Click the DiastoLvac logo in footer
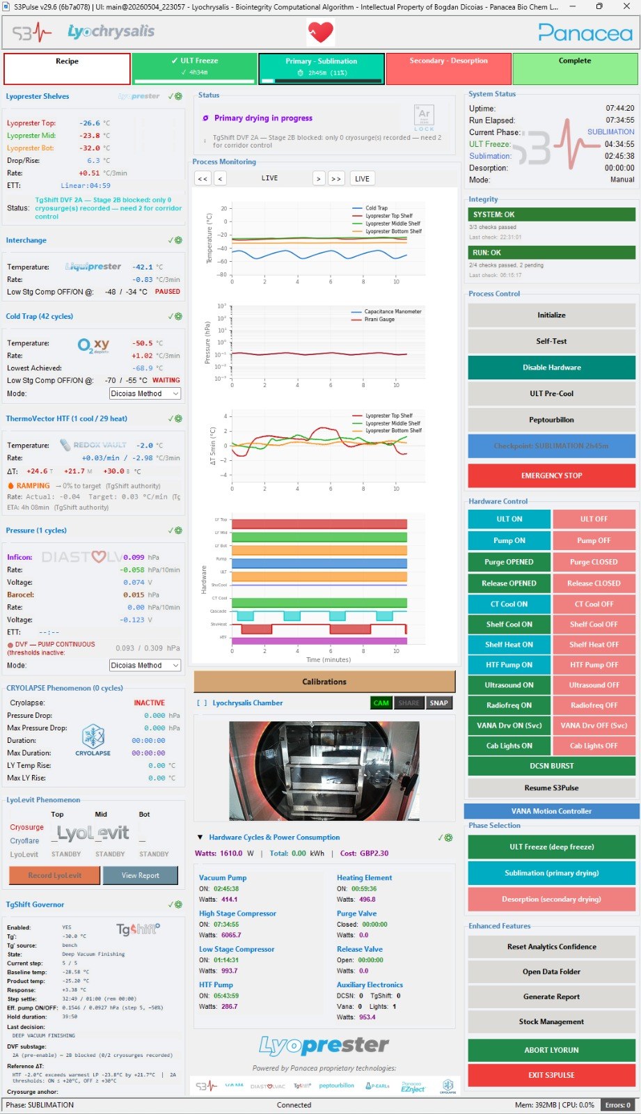The image size is (641, 1114). pyautogui.click(x=268, y=1086)
